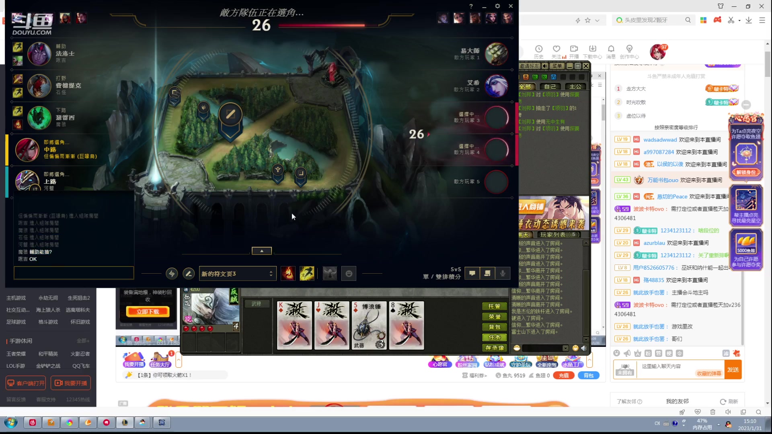Click 邀请好友 in card game title bar
Screen dimensions: 772x434
529,66
